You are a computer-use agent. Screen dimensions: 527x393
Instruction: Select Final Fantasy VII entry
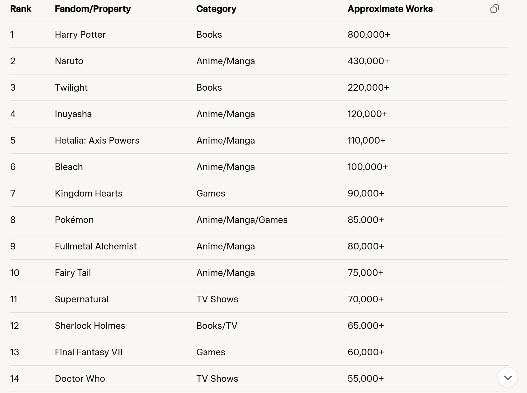click(x=88, y=352)
